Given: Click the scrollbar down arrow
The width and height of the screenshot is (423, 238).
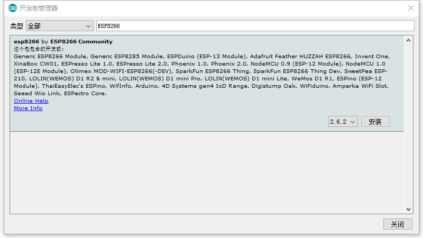Looking at the screenshot, I should tap(408, 209).
